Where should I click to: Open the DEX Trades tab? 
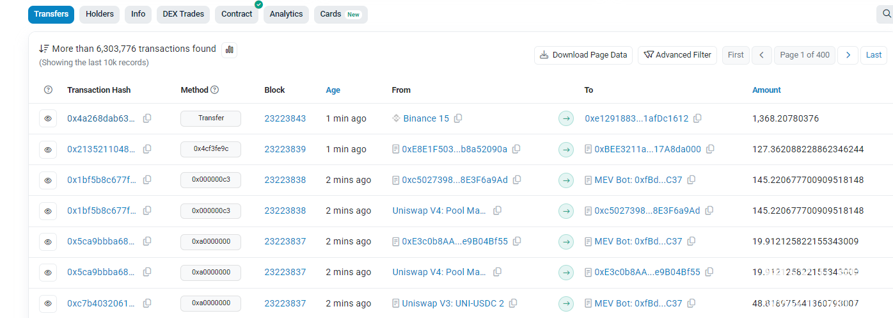183,14
